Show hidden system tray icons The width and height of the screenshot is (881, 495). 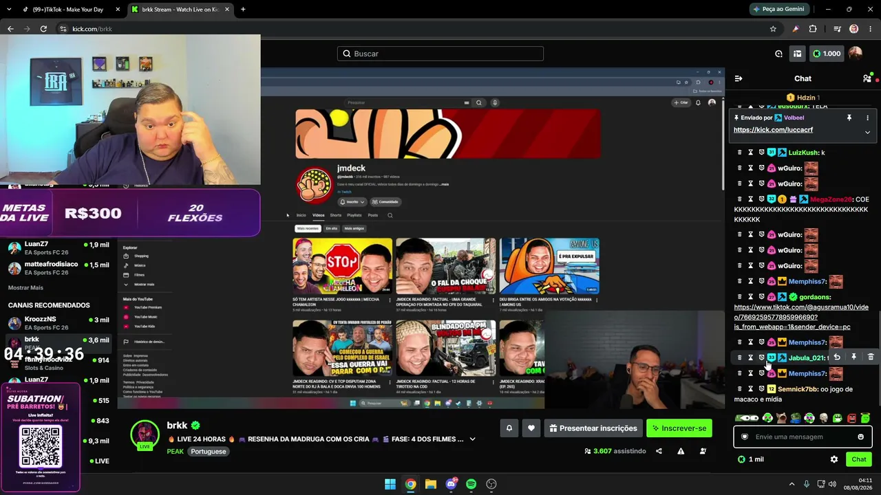792,484
